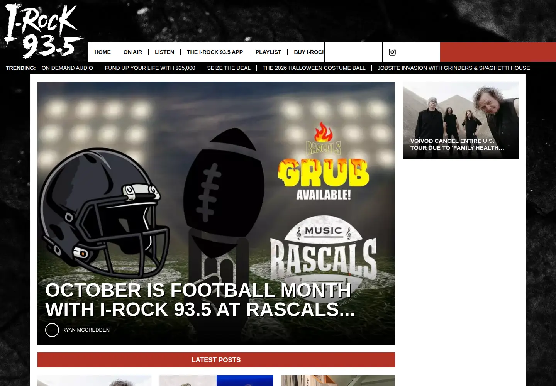The image size is (556, 386).
Task: Open the ON AIR menu
Action: click(133, 52)
